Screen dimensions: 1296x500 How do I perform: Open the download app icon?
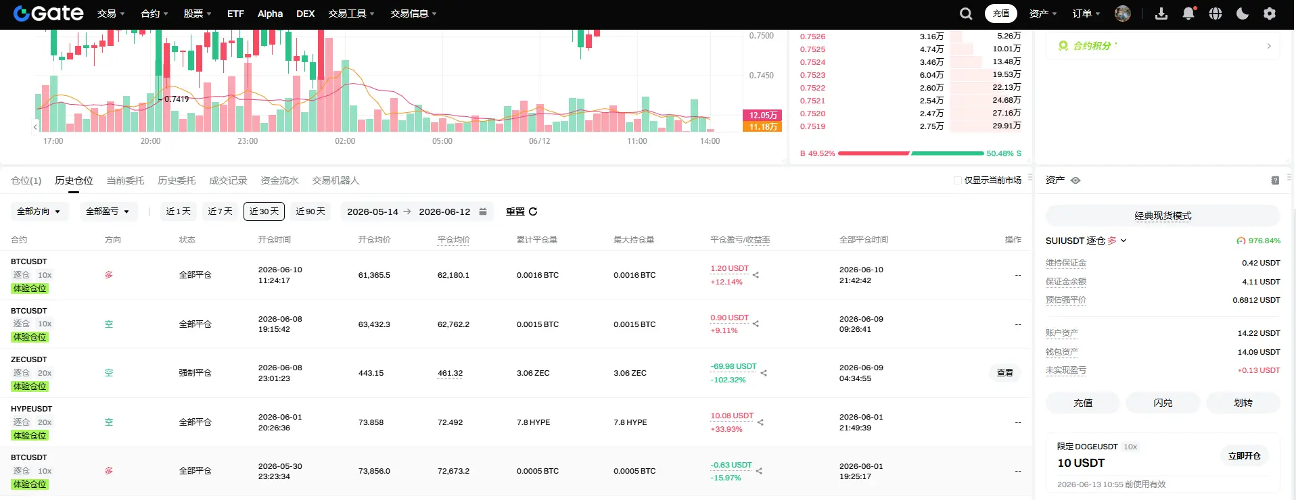(x=1161, y=14)
